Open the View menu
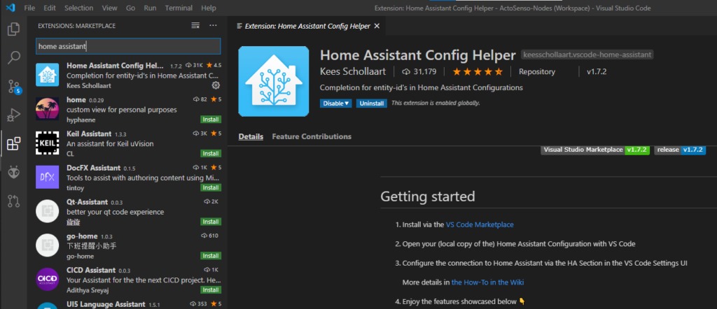Image resolution: width=717 pixels, height=309 pixels. point(110,8)
